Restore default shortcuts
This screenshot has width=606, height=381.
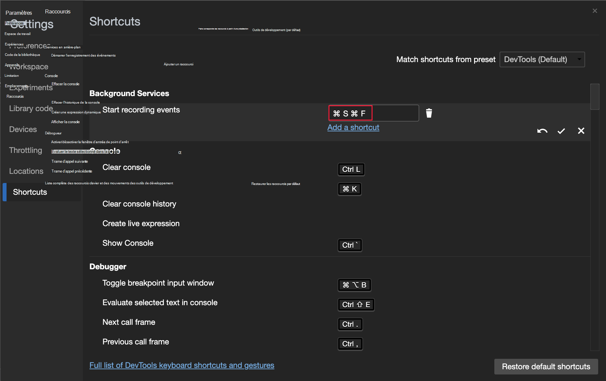[x=546, y=367]
